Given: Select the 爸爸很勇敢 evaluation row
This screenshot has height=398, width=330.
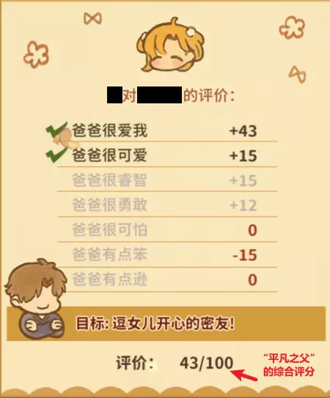Looking at the screenshot, I should (167, 204).
